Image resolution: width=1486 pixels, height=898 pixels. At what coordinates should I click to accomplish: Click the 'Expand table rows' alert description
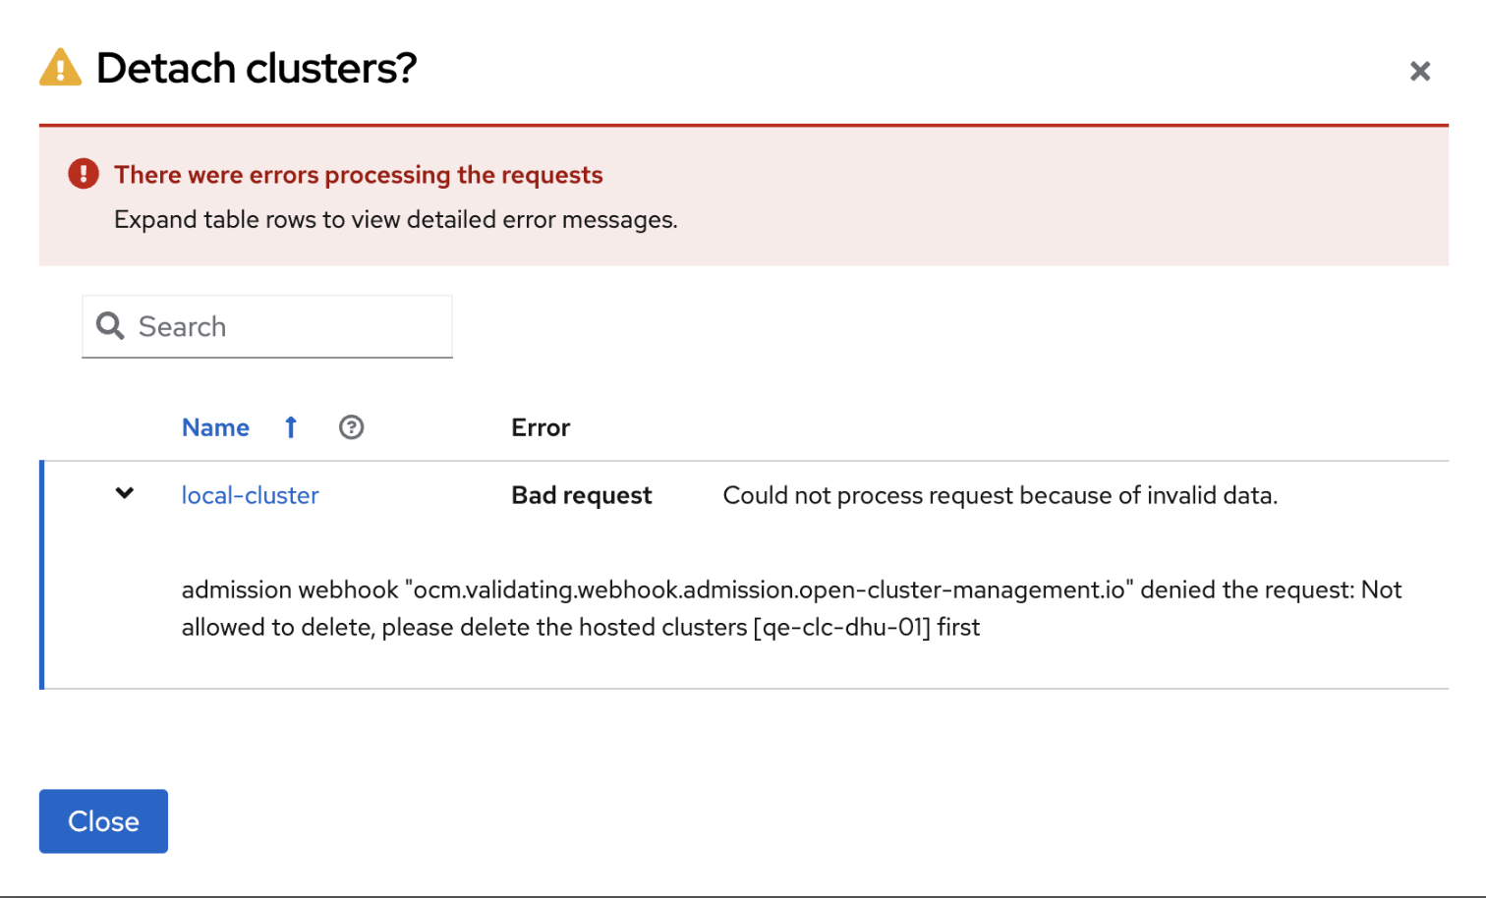pyautogui.click(x=395, y=219)
